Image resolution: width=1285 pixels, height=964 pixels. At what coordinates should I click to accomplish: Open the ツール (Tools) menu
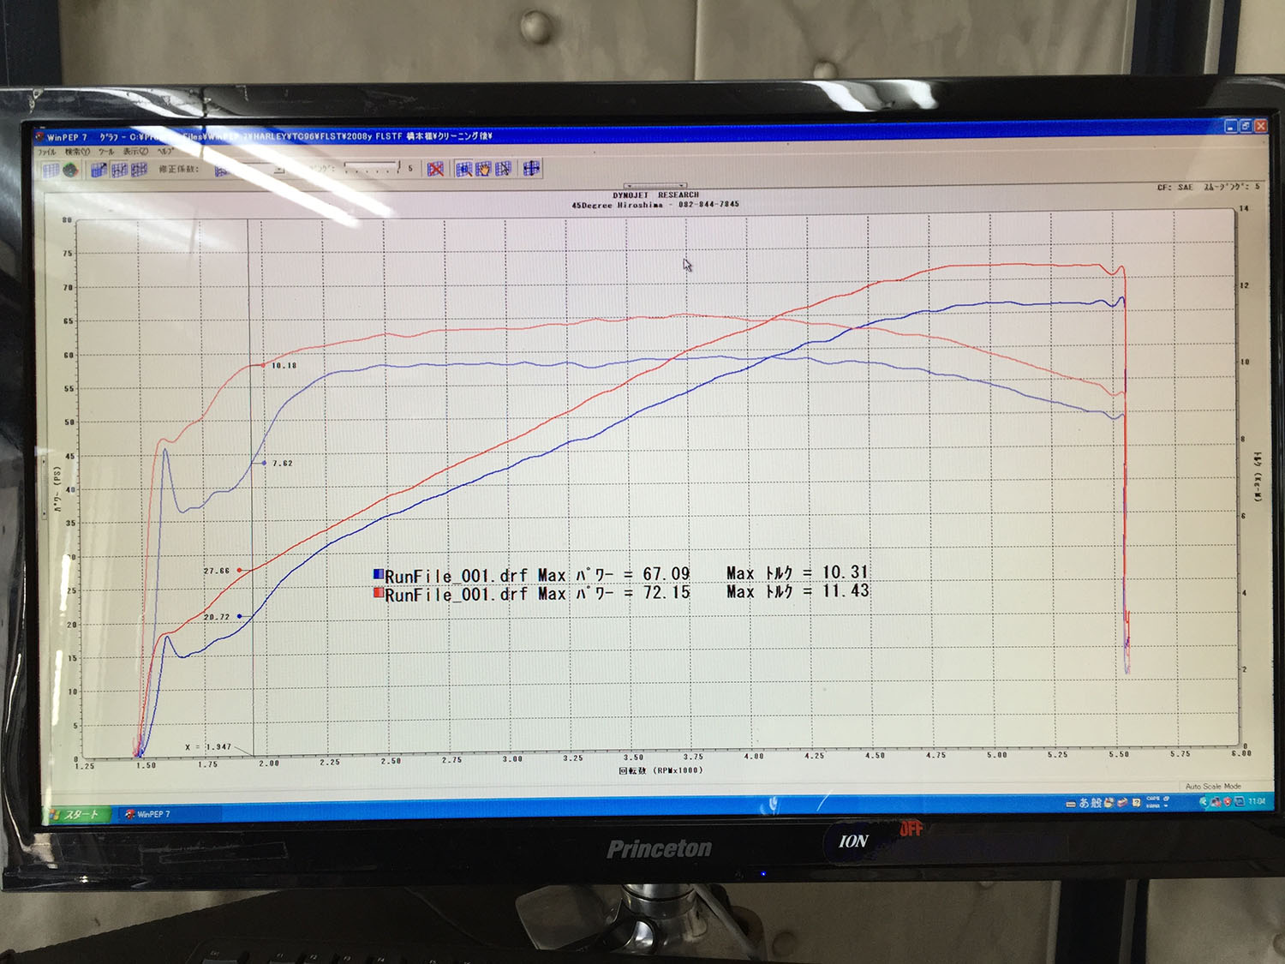(106, 152)
